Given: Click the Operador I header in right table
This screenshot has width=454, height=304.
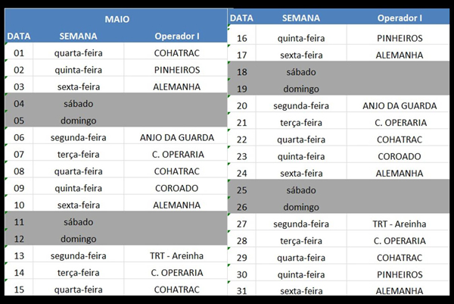Looking at the screenshot, I should 399,18.
